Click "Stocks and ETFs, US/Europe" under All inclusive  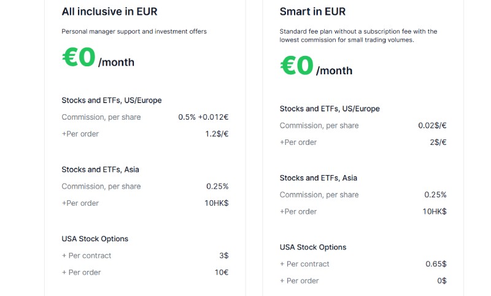pos(112,100)
